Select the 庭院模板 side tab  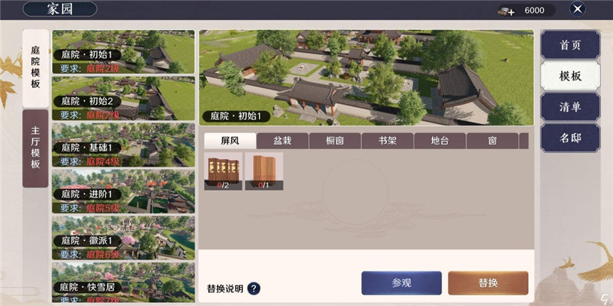tap(35, 69)
